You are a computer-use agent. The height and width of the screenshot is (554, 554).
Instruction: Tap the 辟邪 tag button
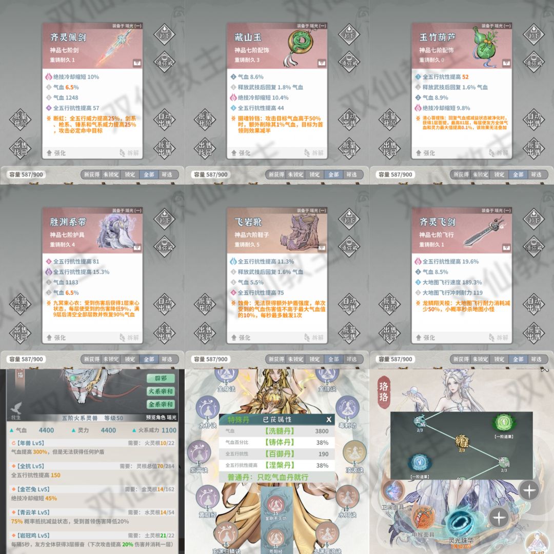pyautogui.click(x=161, y=379)
